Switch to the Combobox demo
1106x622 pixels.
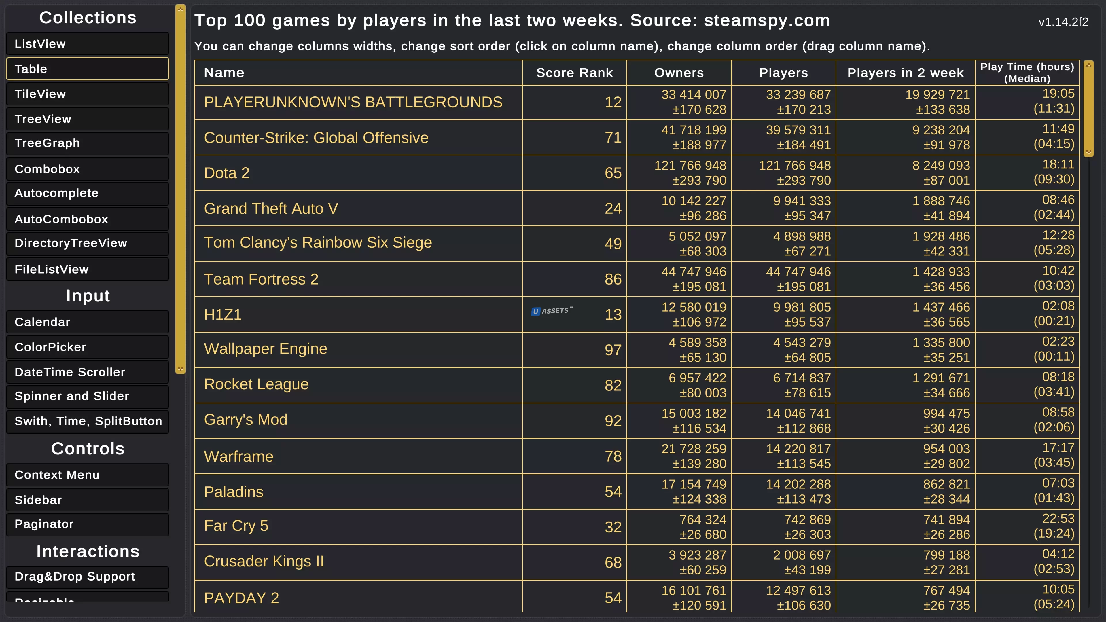click(x=88, y=169)
